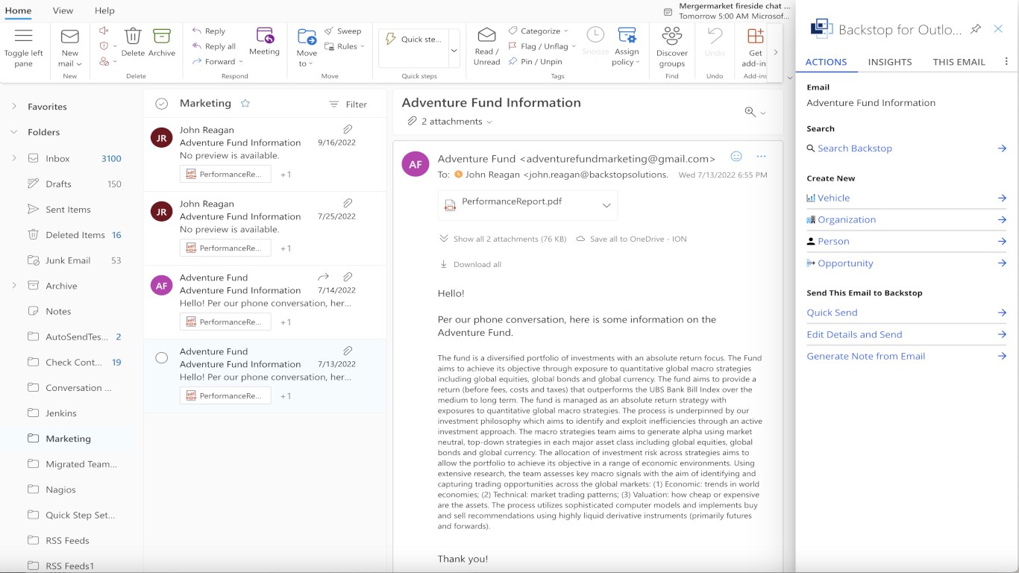
Task: Select all messages circle in Marketing header
Action: [x=162, y=104]
